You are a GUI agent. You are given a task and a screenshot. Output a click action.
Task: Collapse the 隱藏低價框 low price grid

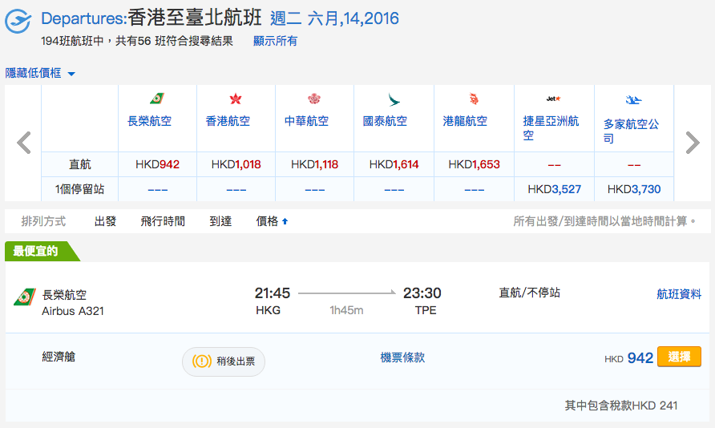40,73
